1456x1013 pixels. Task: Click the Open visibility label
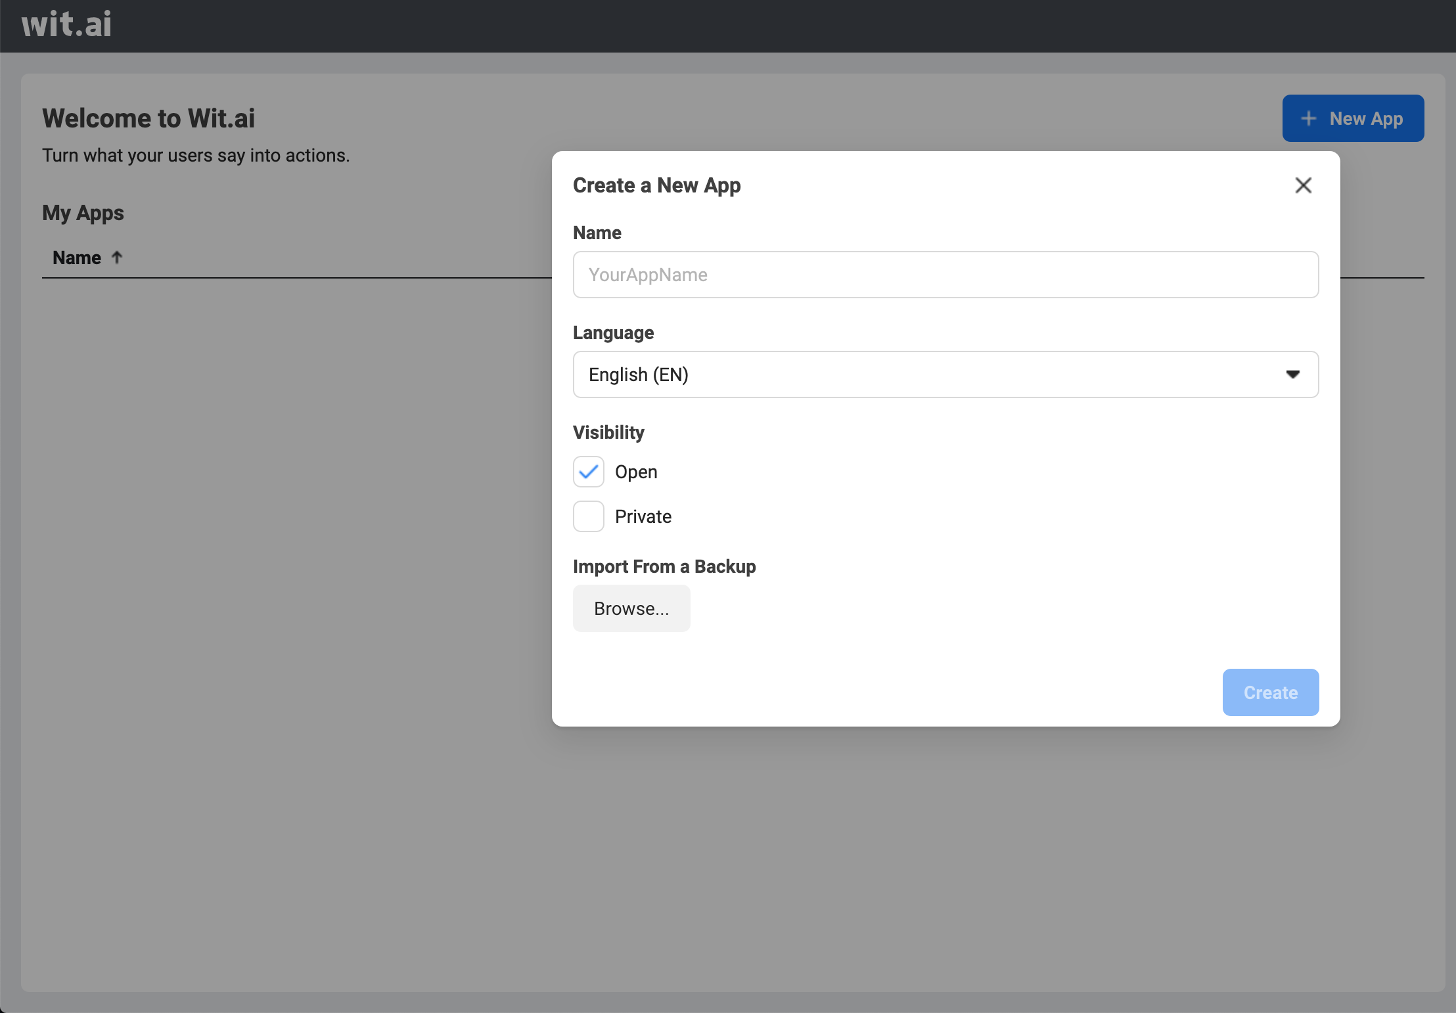tap(636, 472)
